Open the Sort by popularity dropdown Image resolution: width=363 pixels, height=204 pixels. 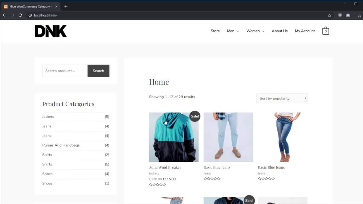[x=282, y=98]
